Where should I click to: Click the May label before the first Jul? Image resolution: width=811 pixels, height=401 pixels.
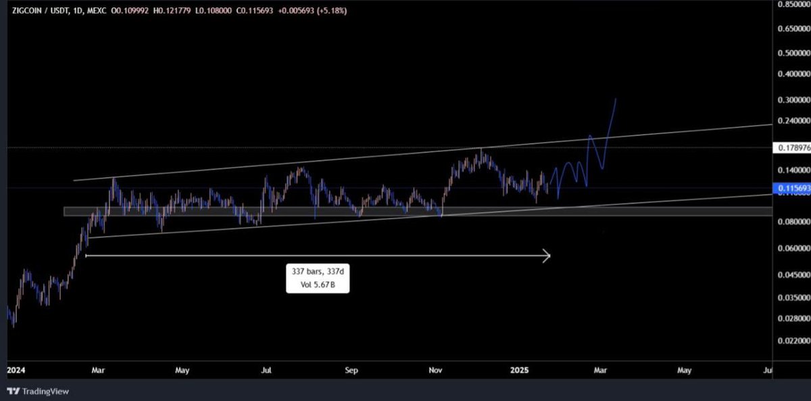[x=182, y=371]
